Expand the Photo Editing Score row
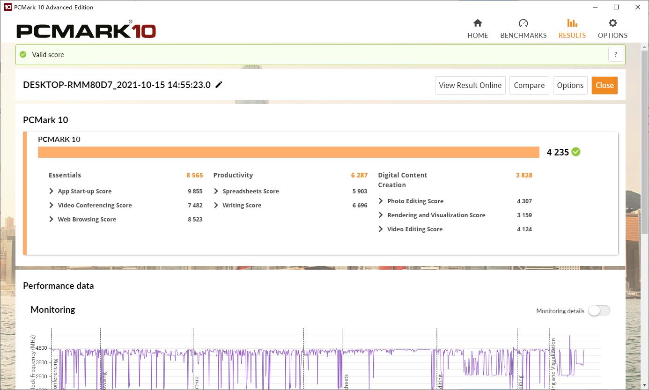Viewport: 649px width, 390px height. point(381,201)
